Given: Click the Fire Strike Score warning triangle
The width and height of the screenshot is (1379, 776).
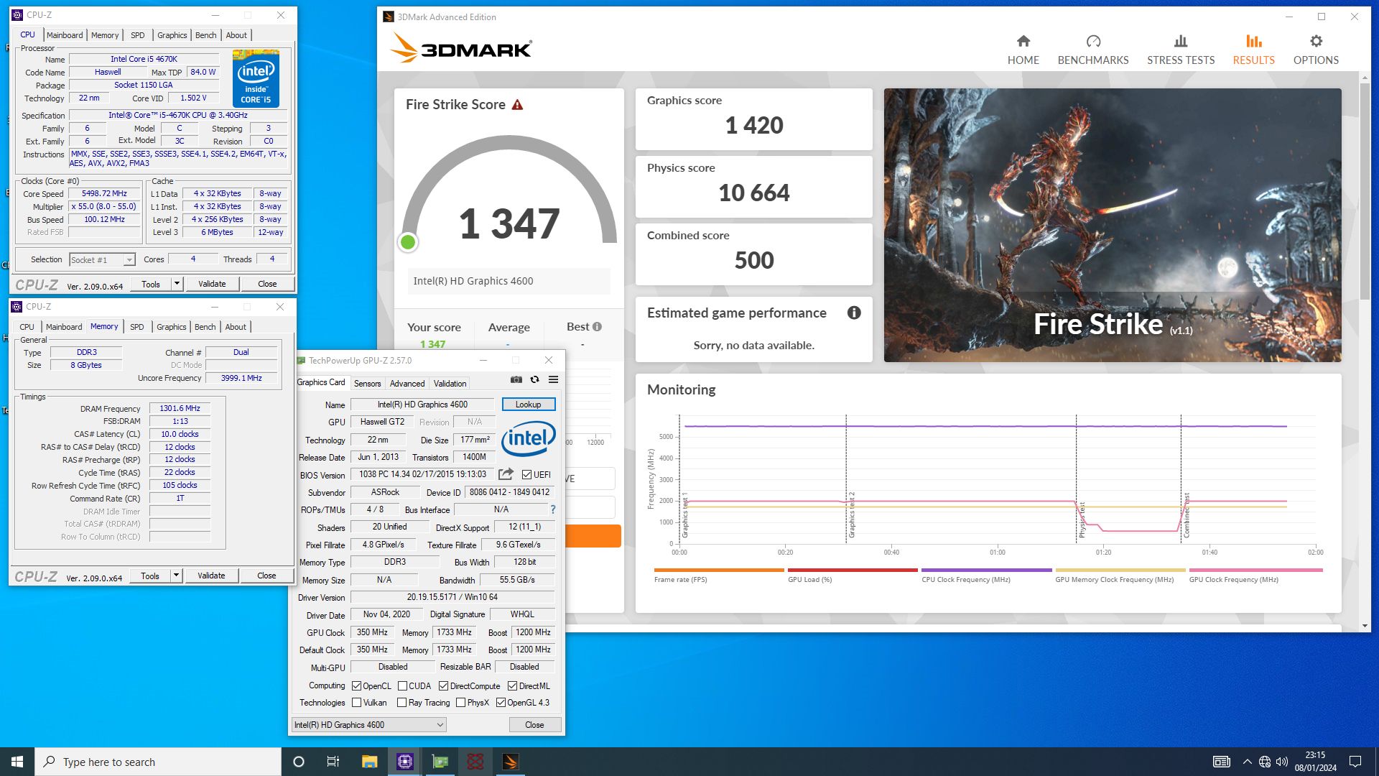Looking at the screenshot, I should point(517,105).
